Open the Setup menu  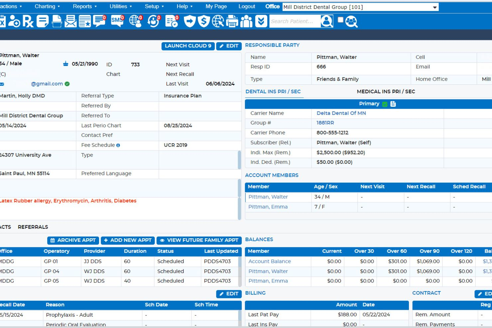(x=154, y=6)
